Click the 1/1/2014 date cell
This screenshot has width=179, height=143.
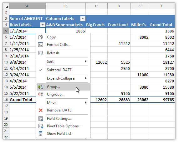coord(28,31)
